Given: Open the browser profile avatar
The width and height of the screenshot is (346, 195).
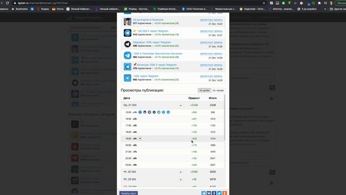Looking at the screenshot, I should pyautogui.click(x=331, y=3).
